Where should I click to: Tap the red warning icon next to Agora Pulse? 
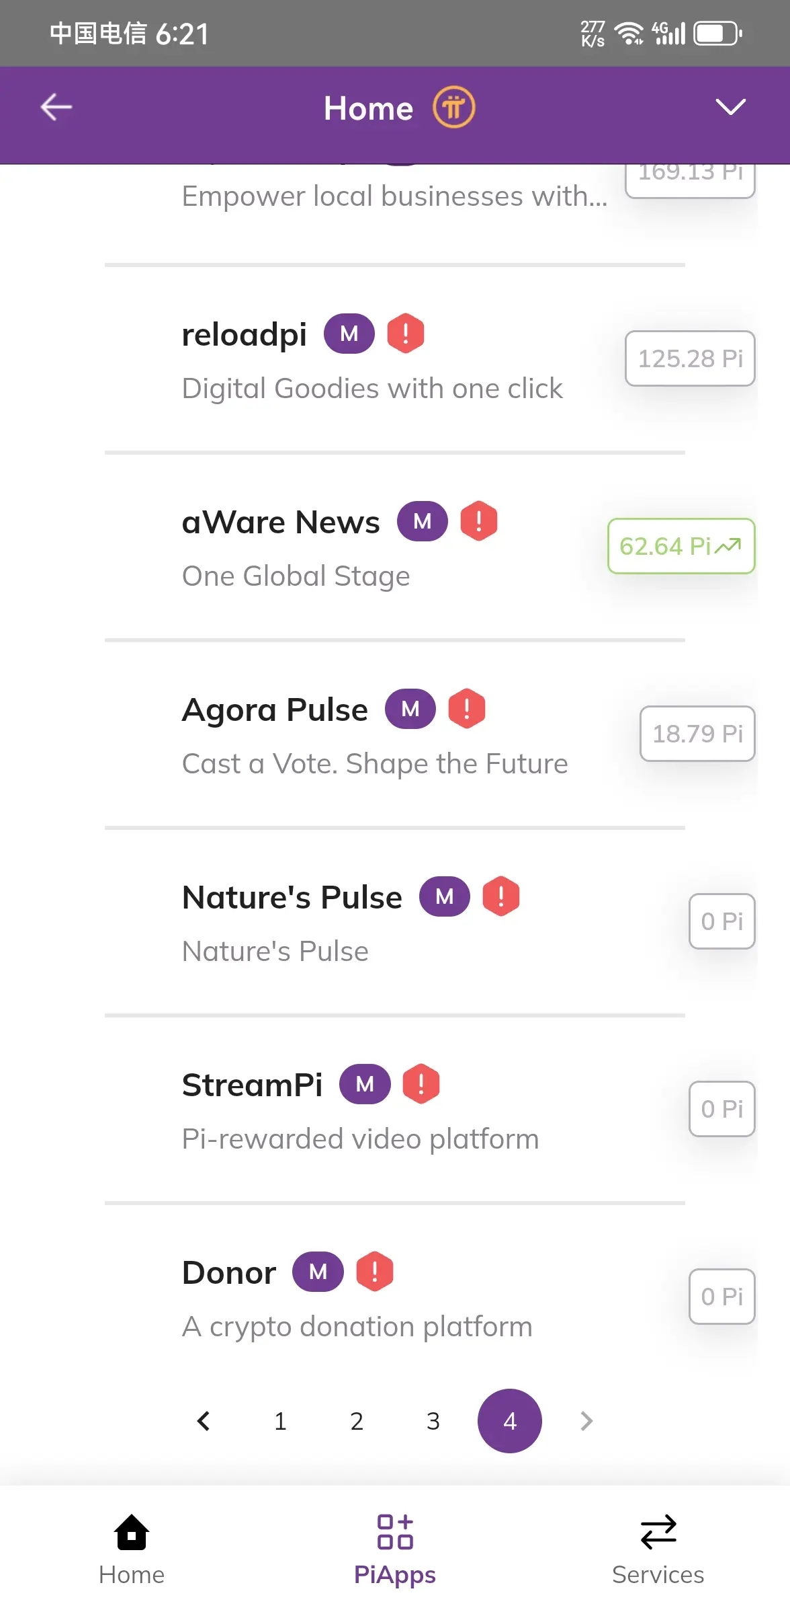[x=467, y=709]
